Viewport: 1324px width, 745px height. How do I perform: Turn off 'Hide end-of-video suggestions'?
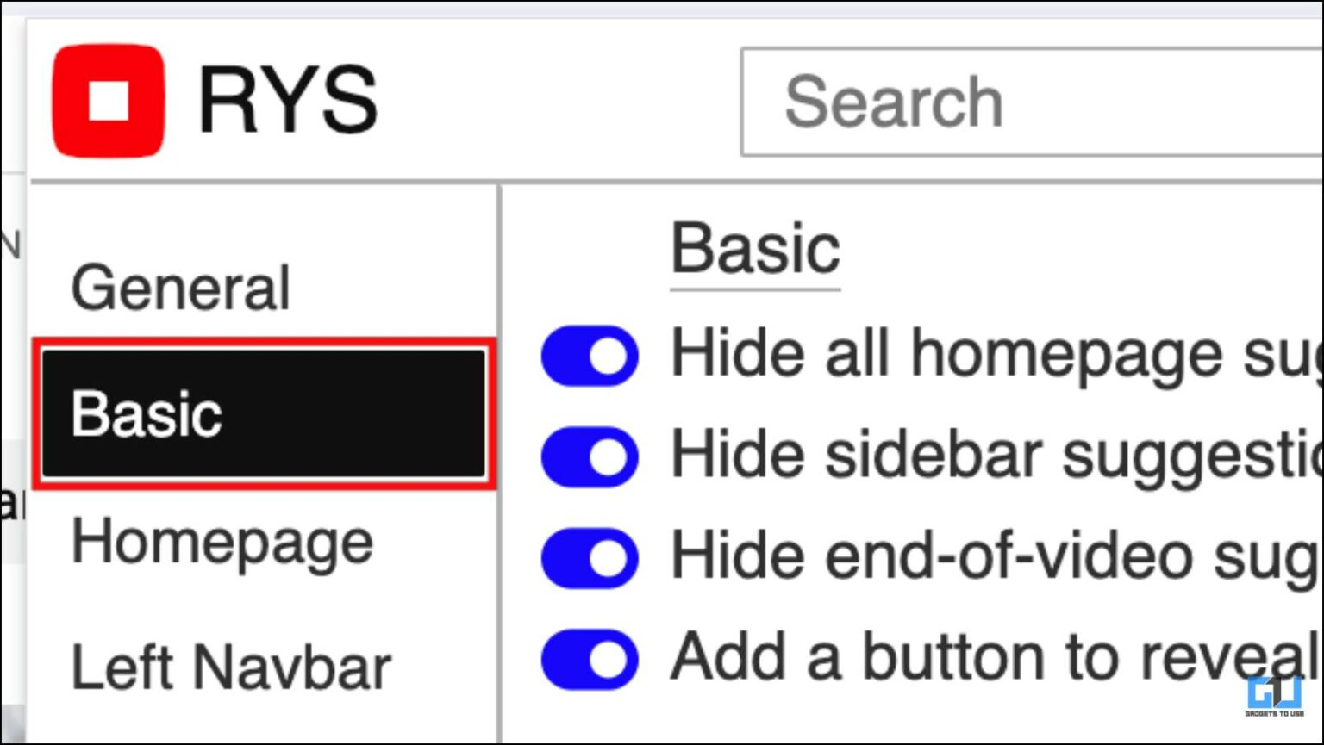pos(589,558)
